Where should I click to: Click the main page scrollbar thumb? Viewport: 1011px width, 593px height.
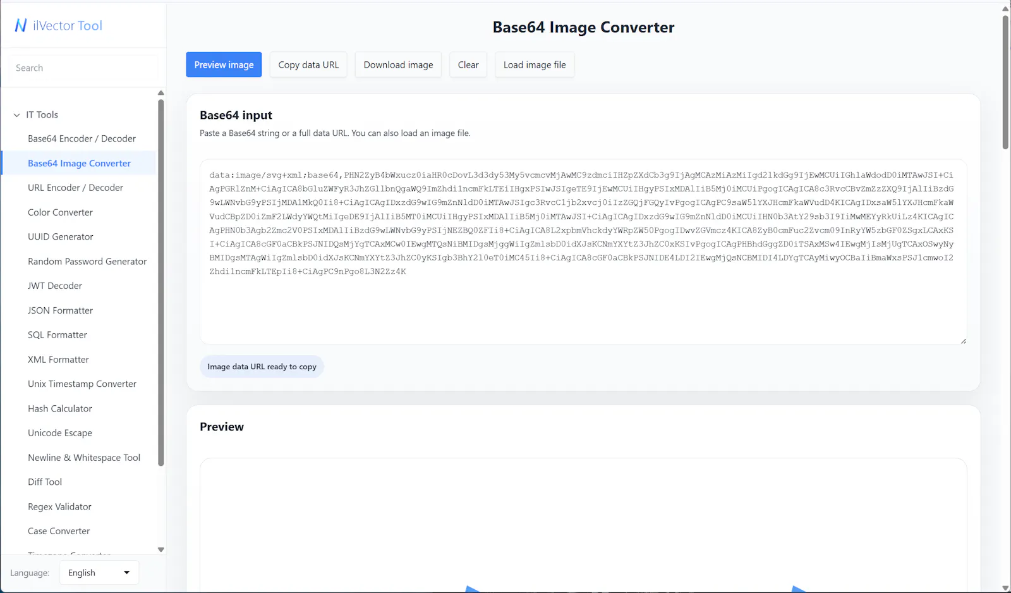pos(1005,82)
